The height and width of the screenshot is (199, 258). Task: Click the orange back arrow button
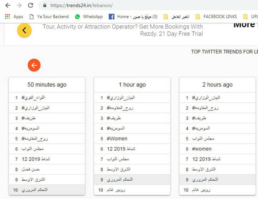pos(34,65)
